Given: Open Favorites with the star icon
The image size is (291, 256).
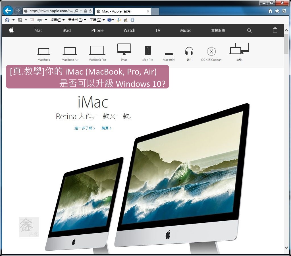Looking at the screenshot, I should pos(277,11).
